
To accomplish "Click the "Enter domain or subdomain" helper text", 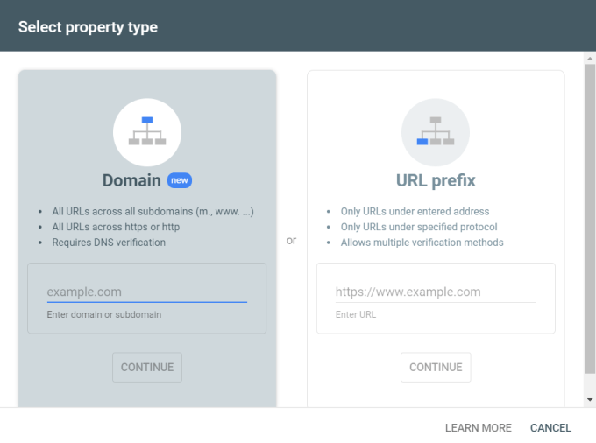I will (x=103, y=314).
